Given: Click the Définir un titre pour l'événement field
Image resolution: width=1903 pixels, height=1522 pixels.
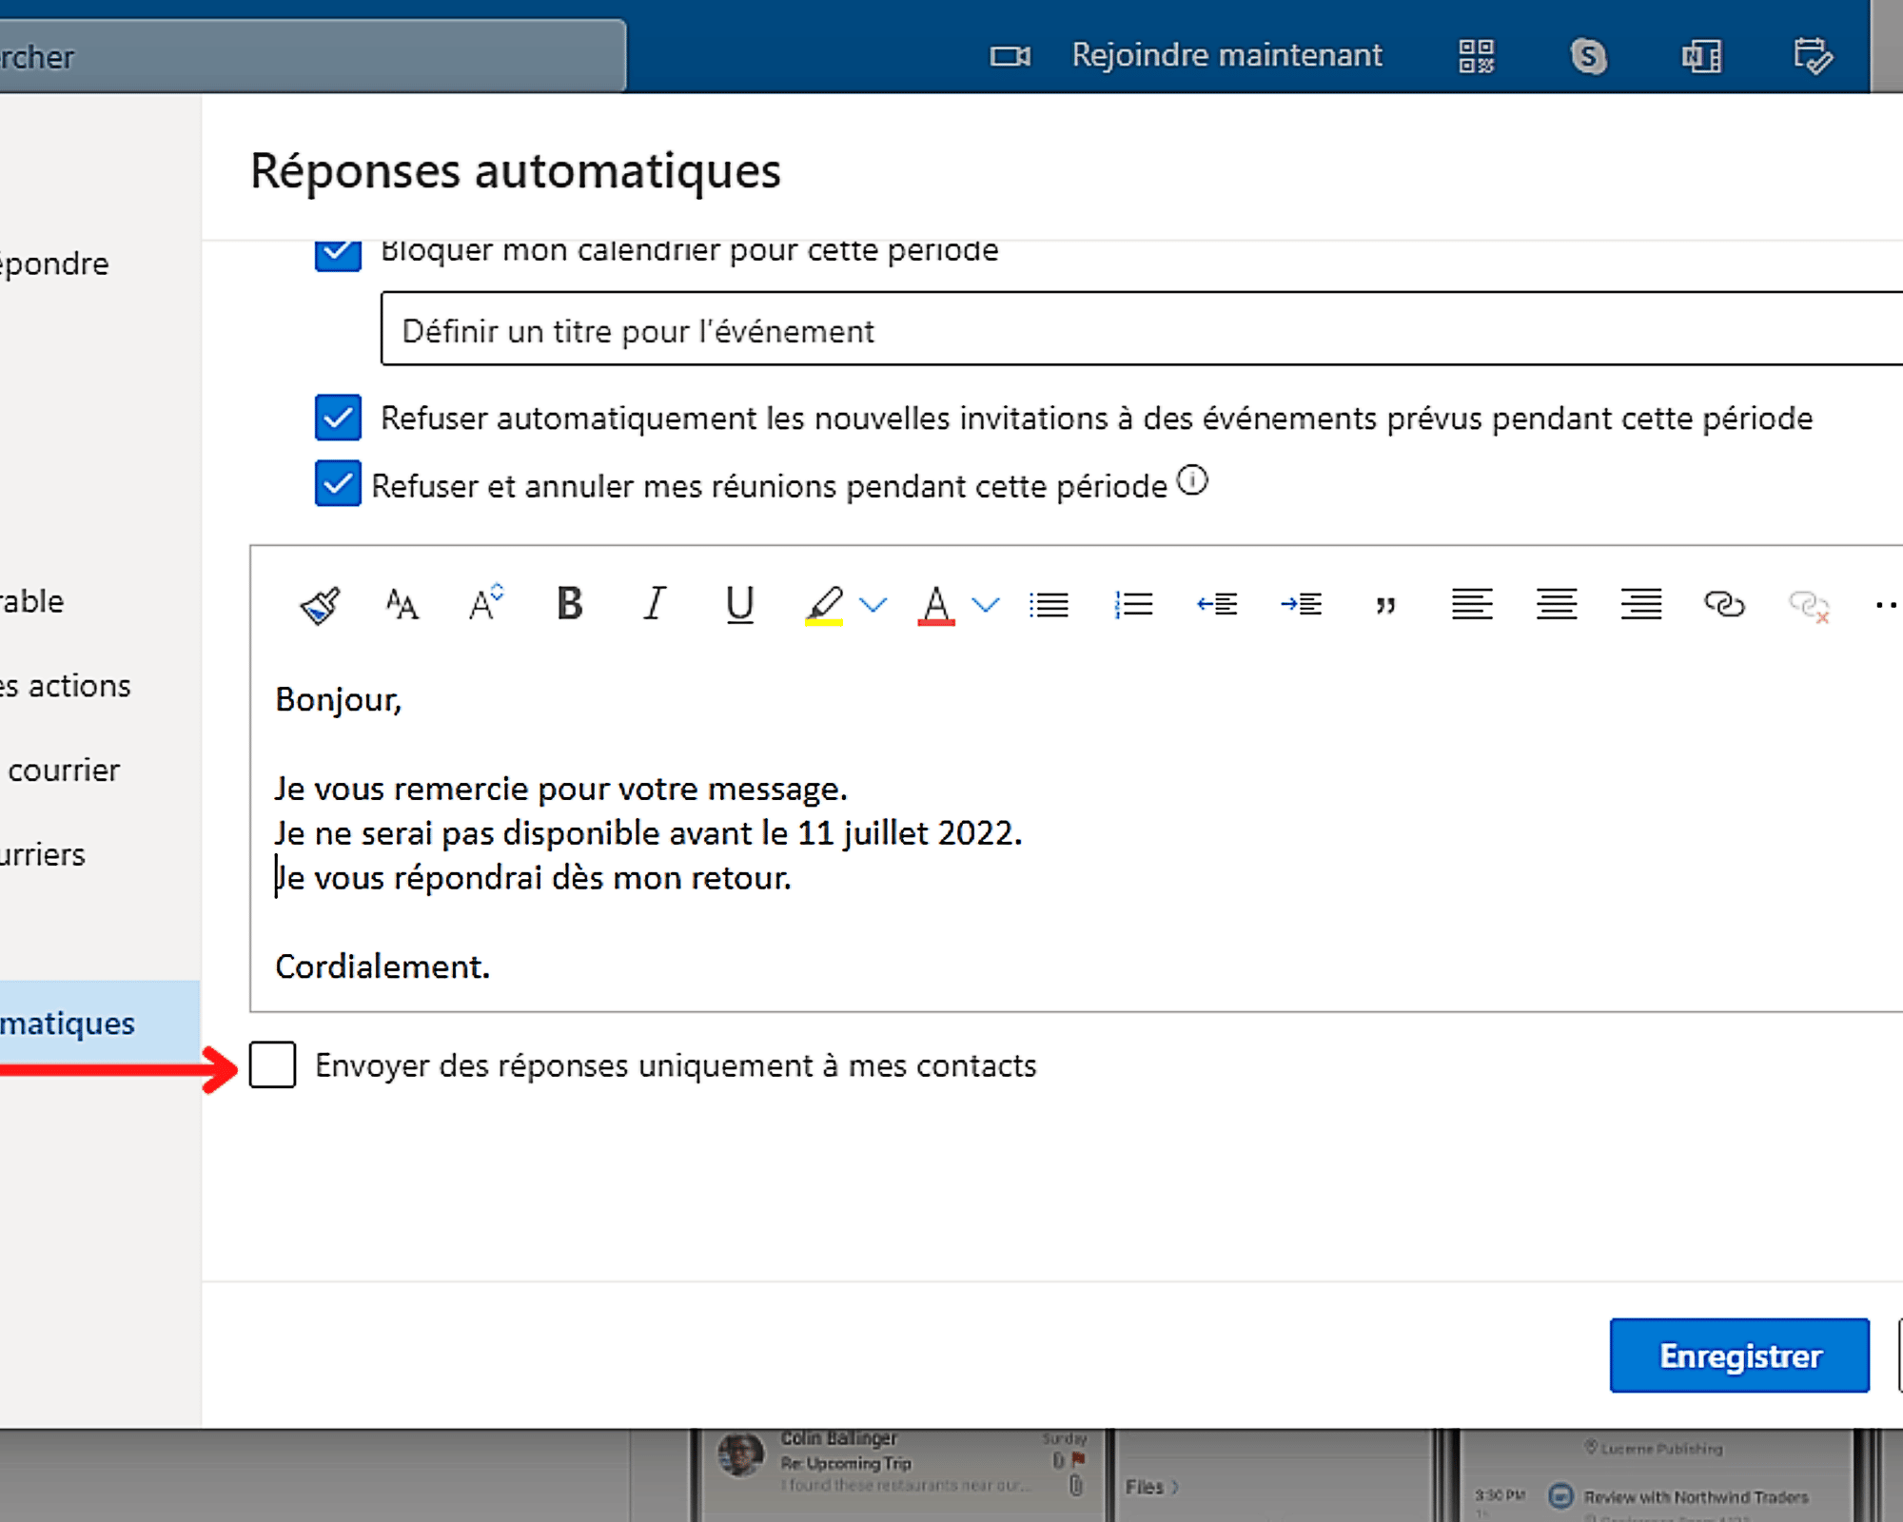Looking at the screenshot, I should pos(1142,329).
